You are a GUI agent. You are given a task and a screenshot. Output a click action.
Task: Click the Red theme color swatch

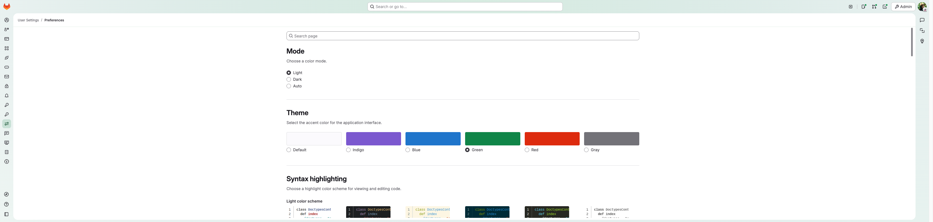coord(552,139)
